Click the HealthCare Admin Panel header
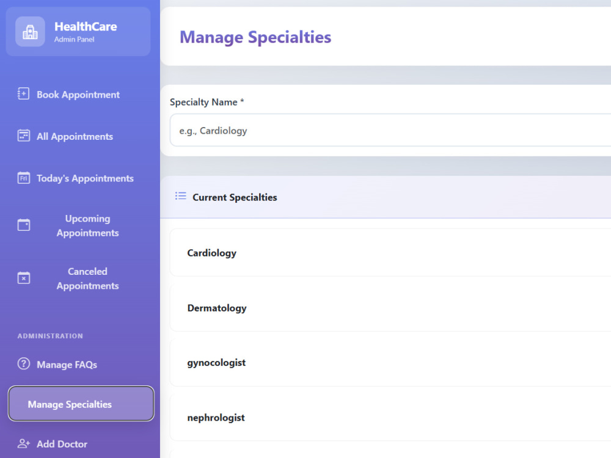 pyautogui.click(x=78, y=32)
